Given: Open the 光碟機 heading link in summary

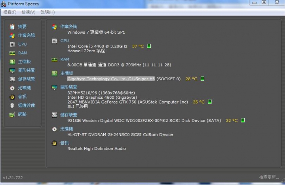Looking at the screenshot, I should point(67,129).
